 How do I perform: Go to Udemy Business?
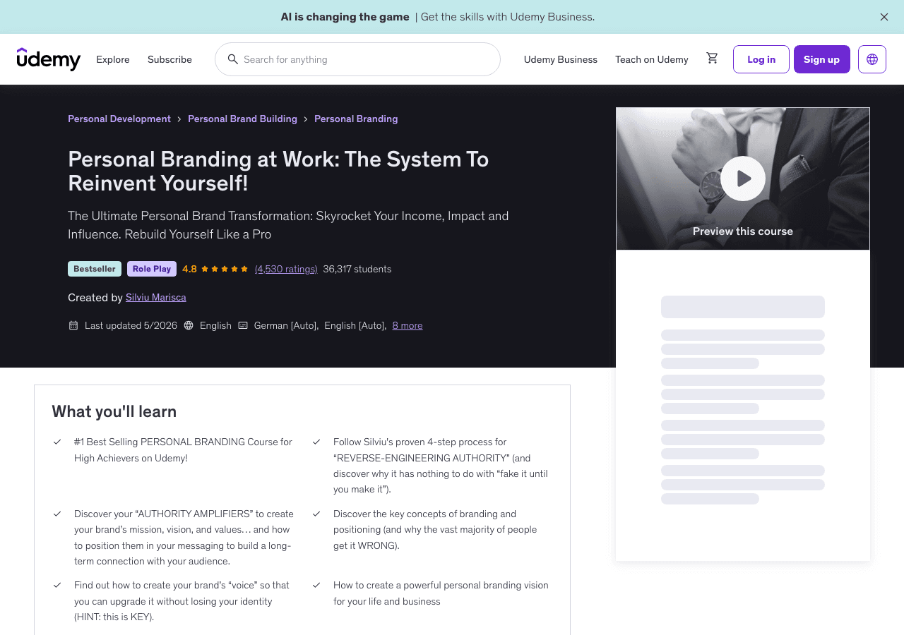[561, 59]
